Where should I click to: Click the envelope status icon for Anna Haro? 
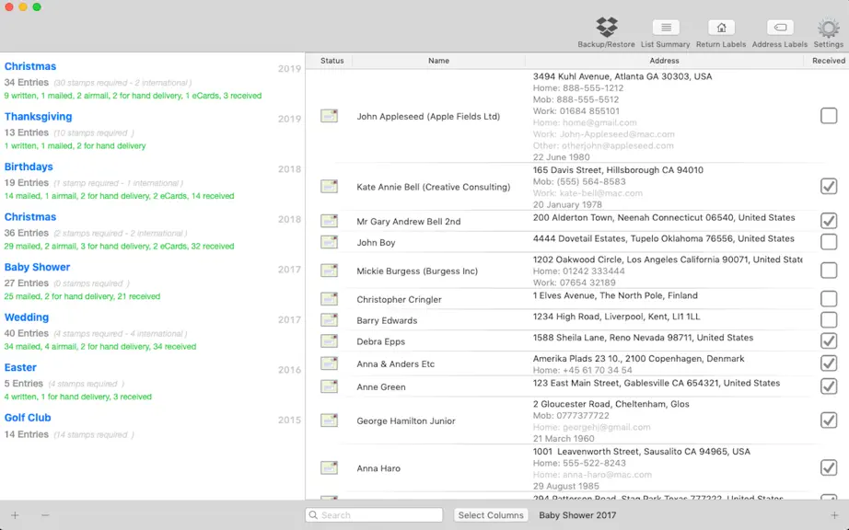pyautogui.click(x=330, y=467)
